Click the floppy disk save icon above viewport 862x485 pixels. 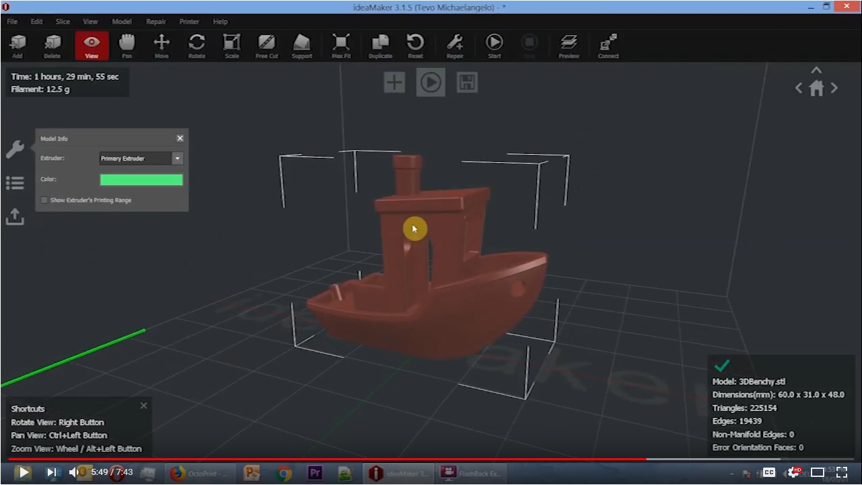coord(467,83)
